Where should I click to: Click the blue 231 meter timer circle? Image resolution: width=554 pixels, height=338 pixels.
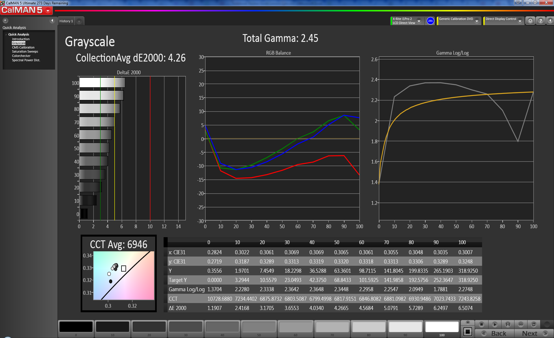point(430,21)
